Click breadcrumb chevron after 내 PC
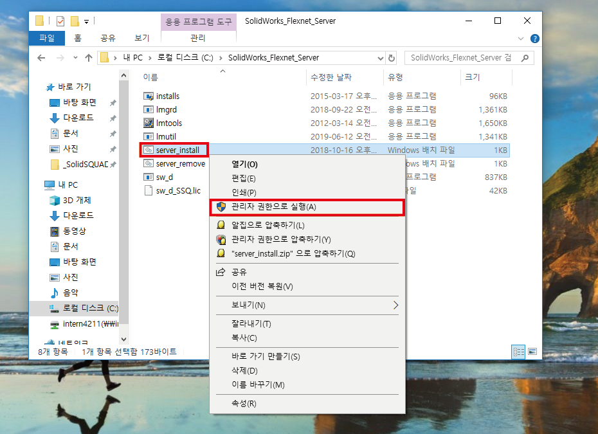This screenshot has width=598, height=434. click(x=150, y=58)
